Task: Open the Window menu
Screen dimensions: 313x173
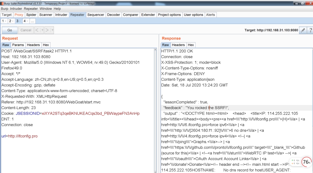Action: click(x=46, y=8)
